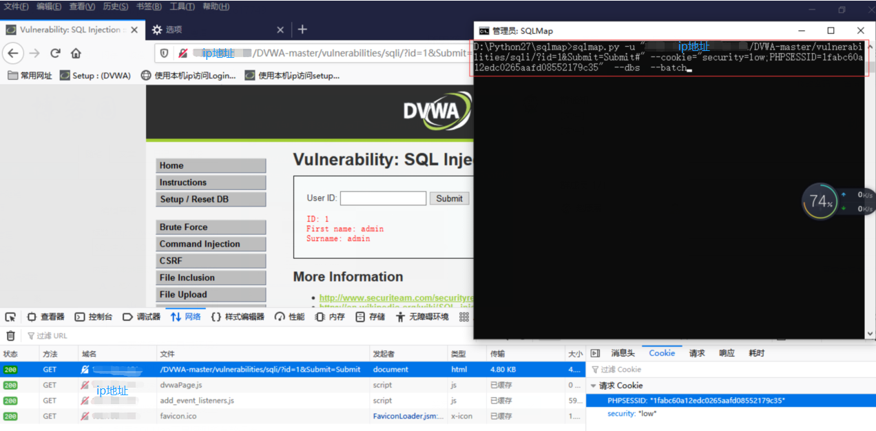876x431 pixels.
Task: Go to the Firefox home page icon
Action: tap(76, 53)
